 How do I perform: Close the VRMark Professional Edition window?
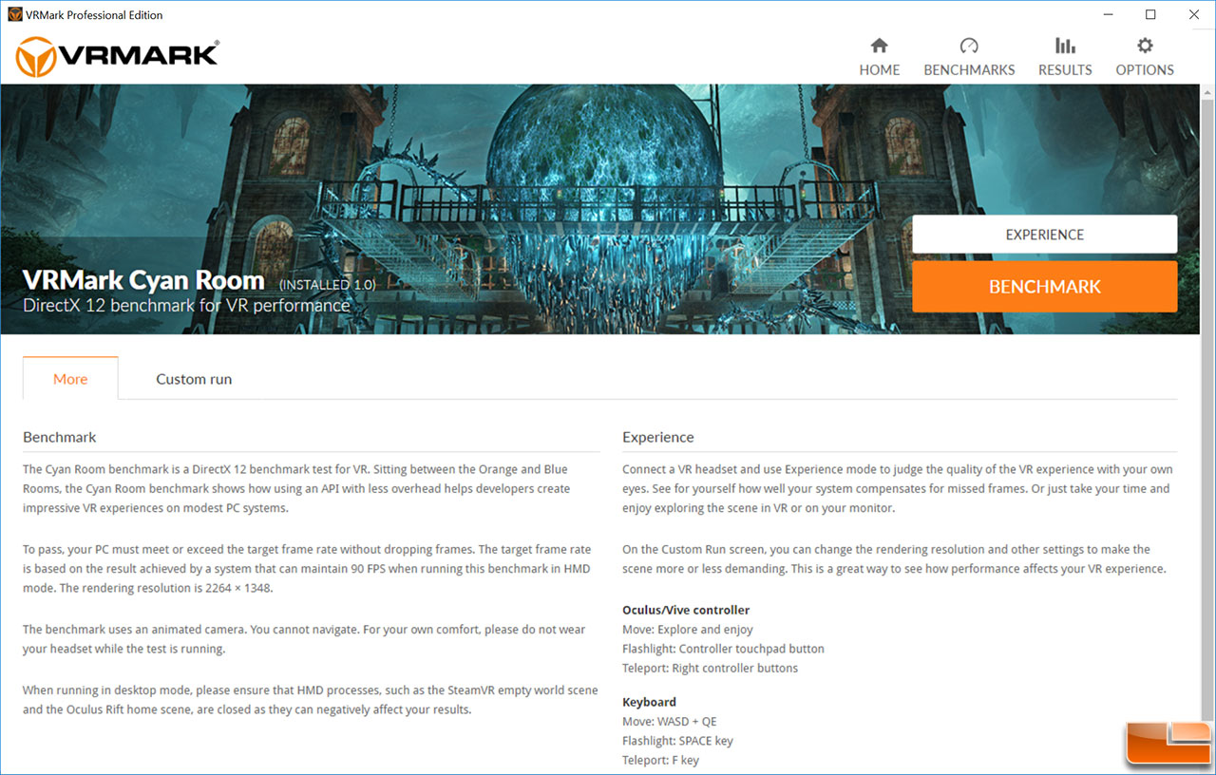point(1193,14)
